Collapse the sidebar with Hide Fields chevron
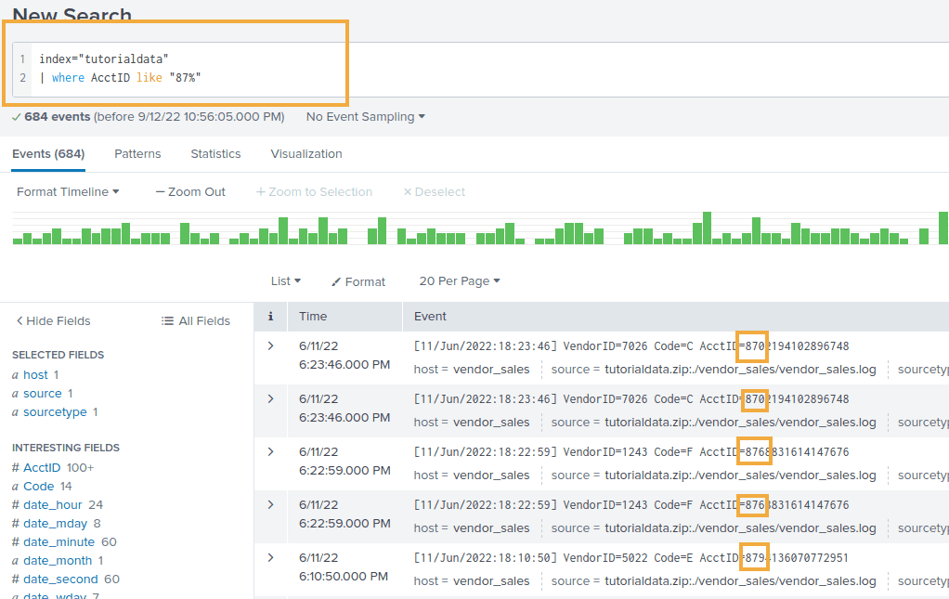 tap(20, 320)
